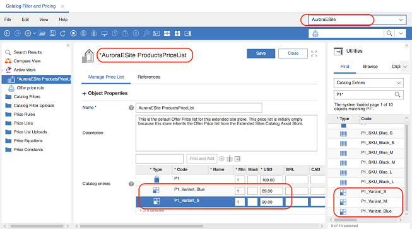The width and height of the screenshot is (412, 229).
Task: Click the Find and Add button
Action: tap(201, 159)
